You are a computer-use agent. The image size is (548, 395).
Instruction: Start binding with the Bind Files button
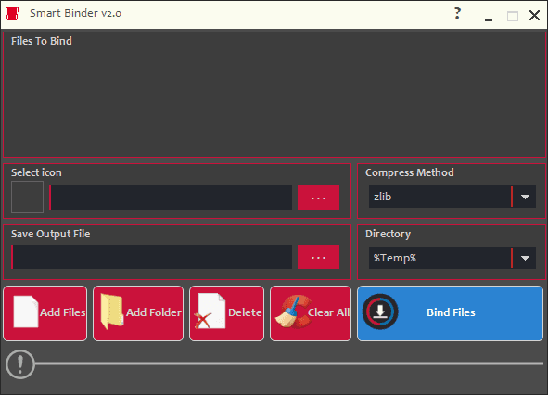click(x=450, y=313)
